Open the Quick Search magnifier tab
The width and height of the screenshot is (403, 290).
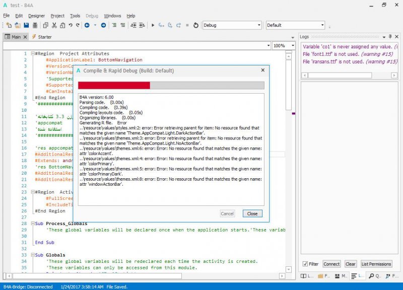click(373, 276)
